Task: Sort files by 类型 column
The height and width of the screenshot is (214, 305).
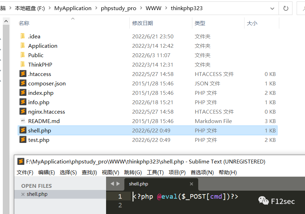Action: coord(200,23)
